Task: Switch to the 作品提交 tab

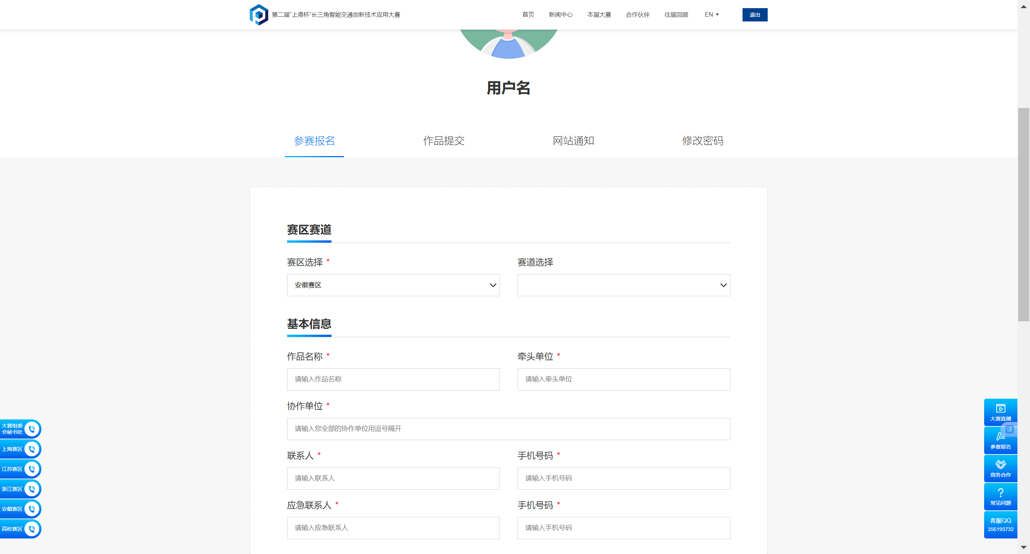Action: click(x=444, y=141)
